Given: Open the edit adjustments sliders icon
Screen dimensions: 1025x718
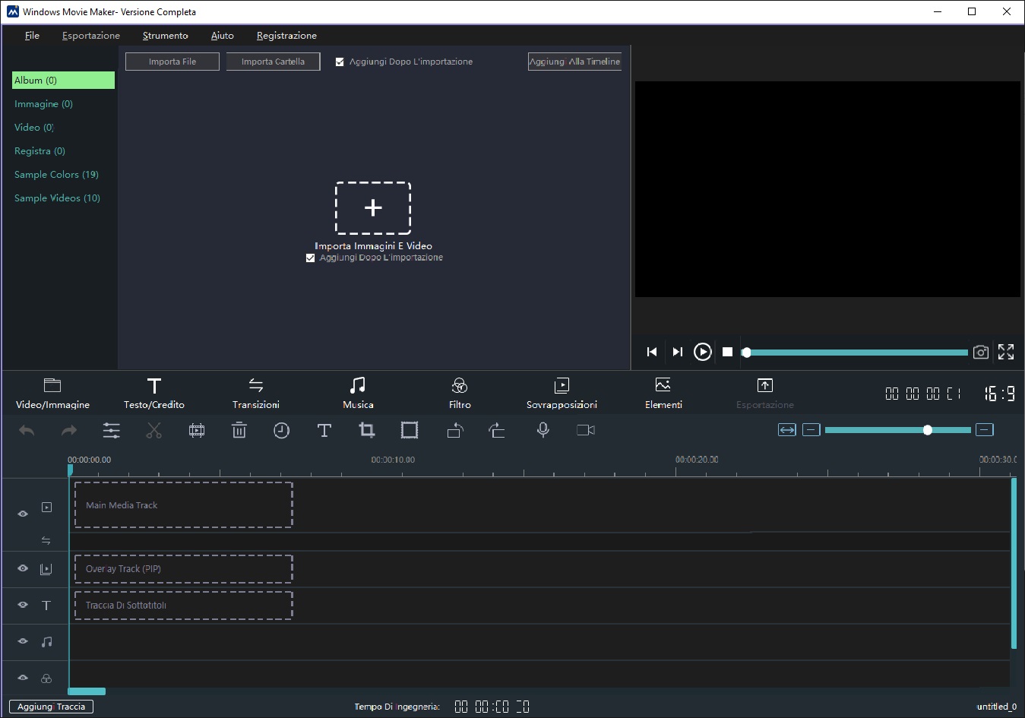Looking at the screenshot, I should click(112, 431).
